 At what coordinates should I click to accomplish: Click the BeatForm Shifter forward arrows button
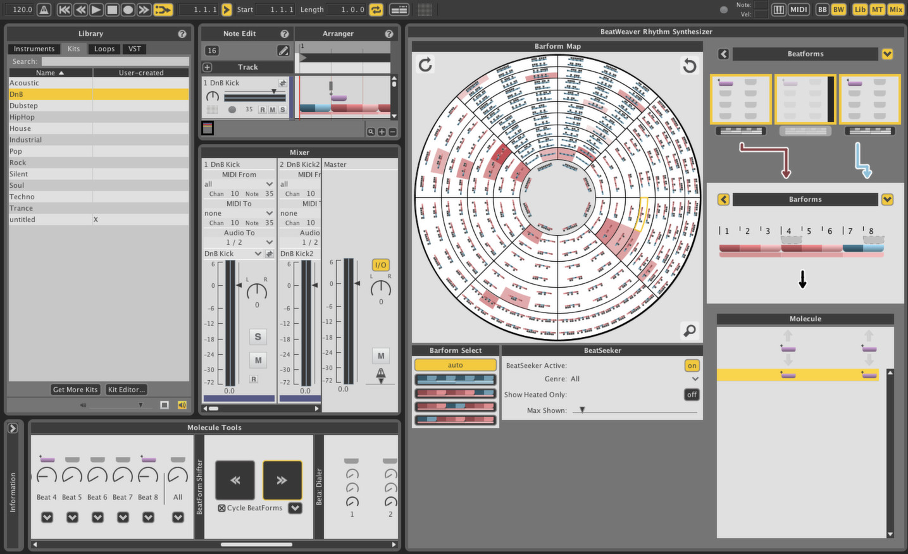pyautogui.click(x=282, y=481)
